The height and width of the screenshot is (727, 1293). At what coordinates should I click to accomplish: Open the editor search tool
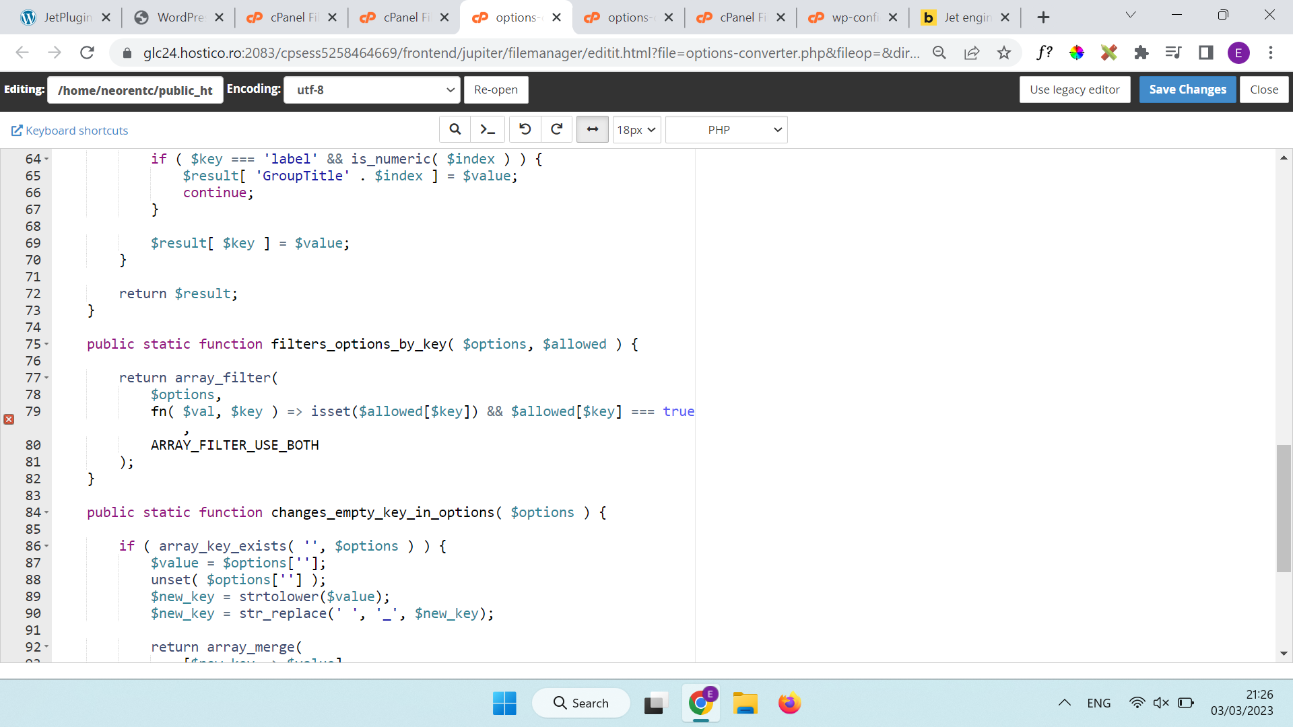click(x=455, y=129)
